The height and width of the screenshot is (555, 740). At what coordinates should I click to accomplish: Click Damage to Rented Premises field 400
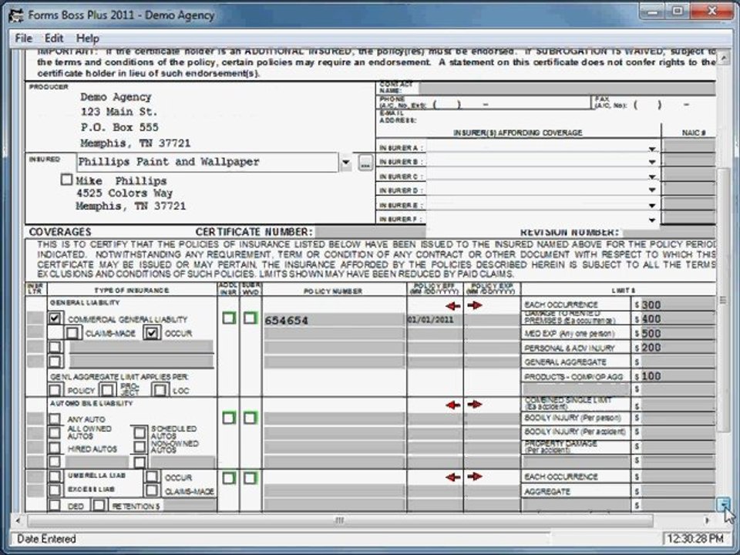678,319
